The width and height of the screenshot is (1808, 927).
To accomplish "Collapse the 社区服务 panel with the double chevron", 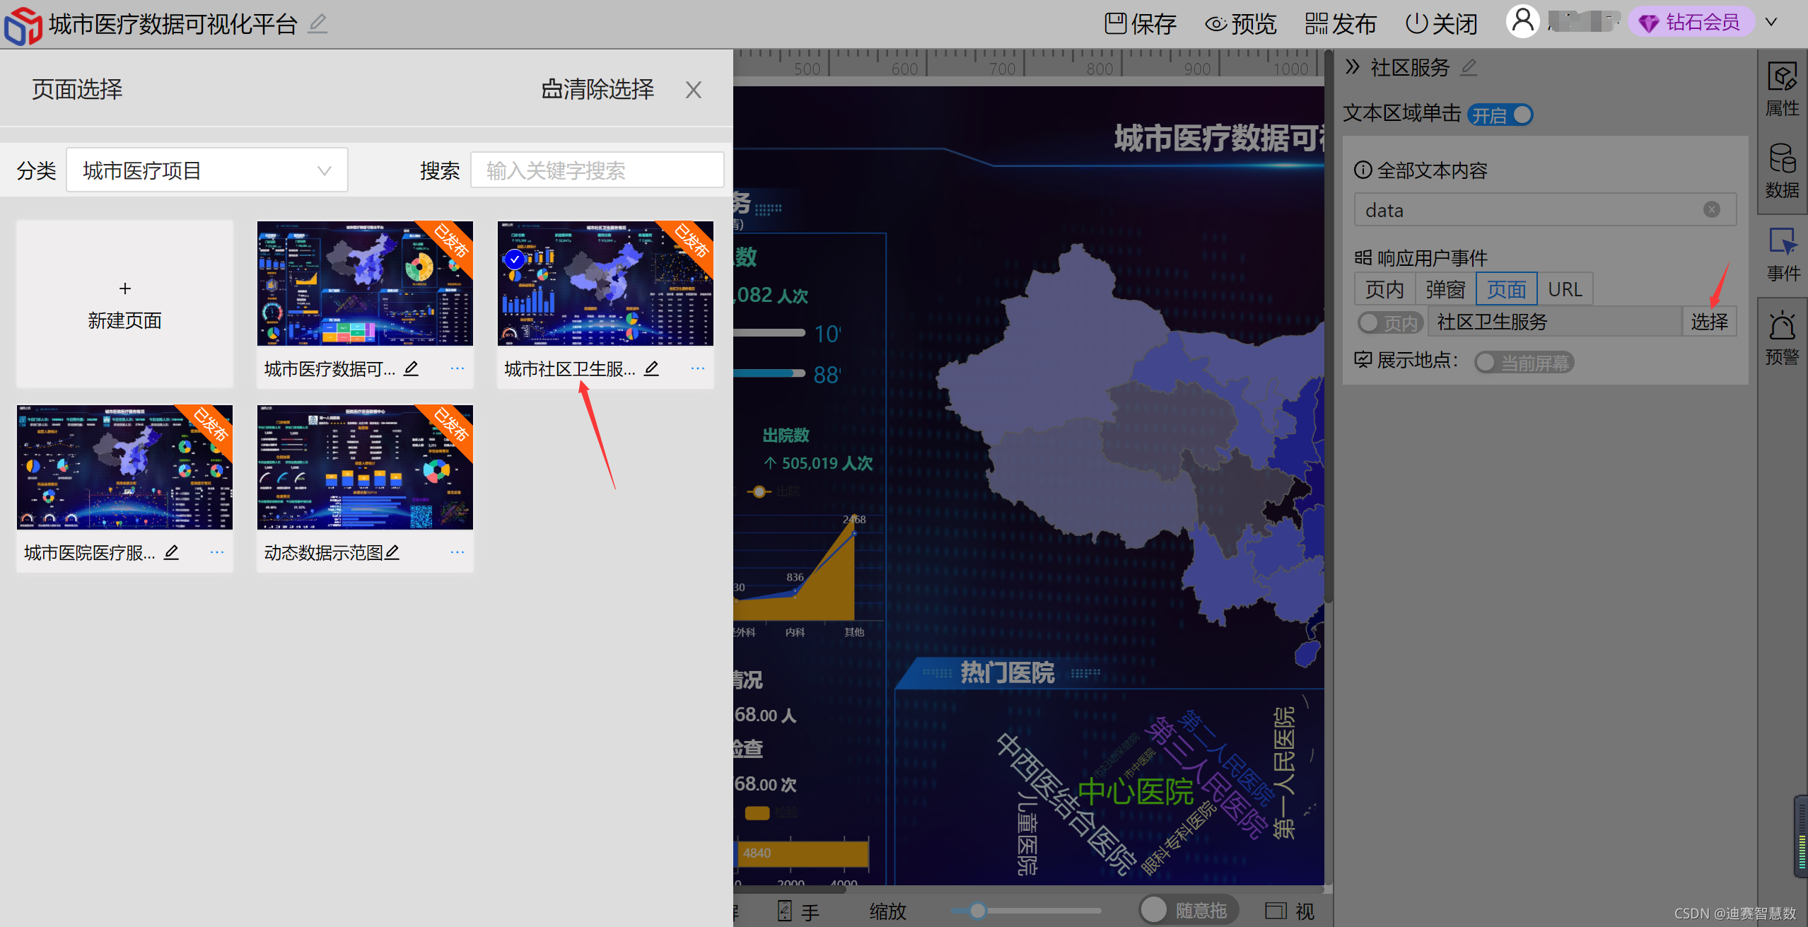I will pyautogui.click(x=1353, y=67).
